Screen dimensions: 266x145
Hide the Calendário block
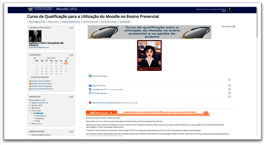tap(70, 55)
